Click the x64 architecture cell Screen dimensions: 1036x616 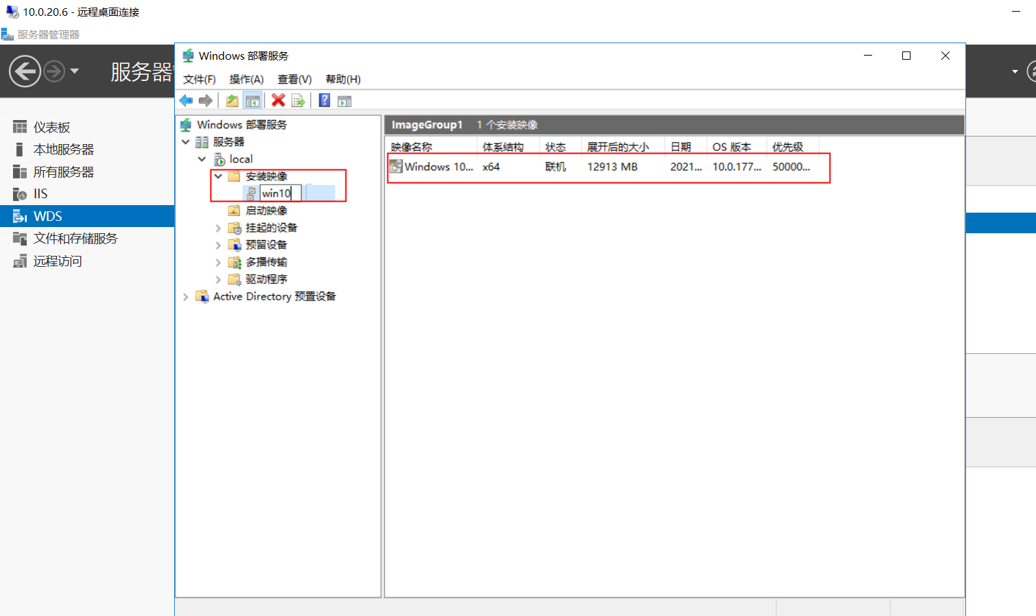click(x=491, y=167)
